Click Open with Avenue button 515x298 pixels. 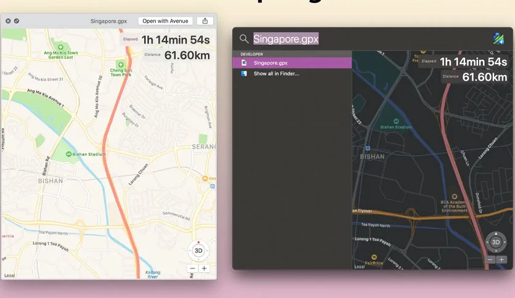click(165, 21)
